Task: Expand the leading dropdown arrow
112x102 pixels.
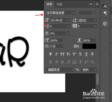Action: [x=95, y=20]
